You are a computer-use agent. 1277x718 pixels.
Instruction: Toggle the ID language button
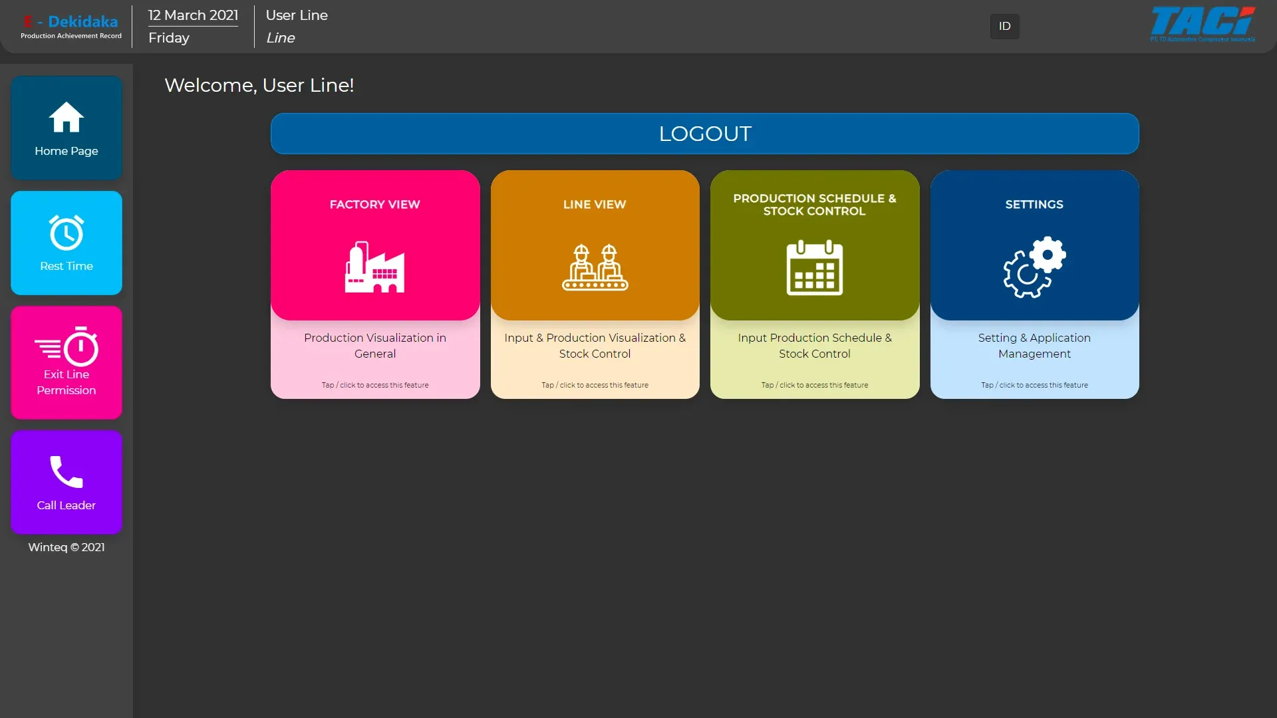(1004, 27)
